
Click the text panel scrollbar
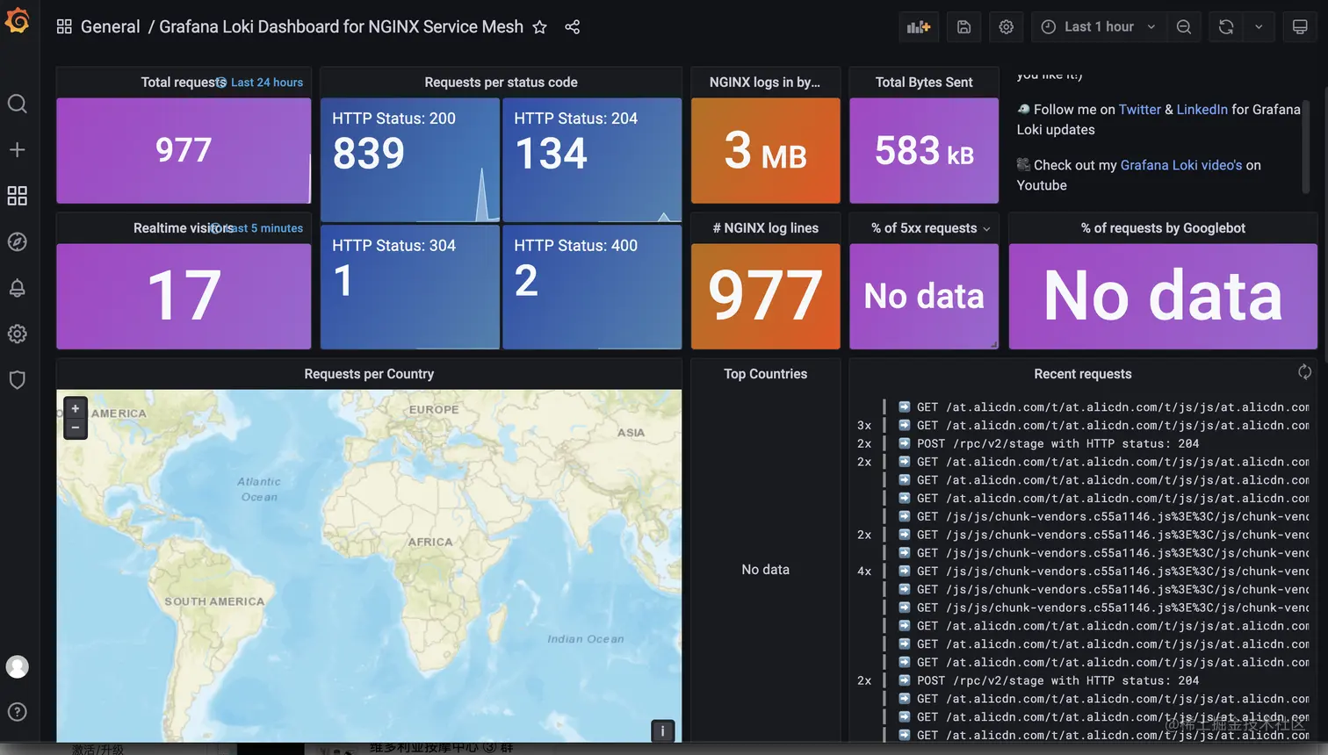[1306, 145]
